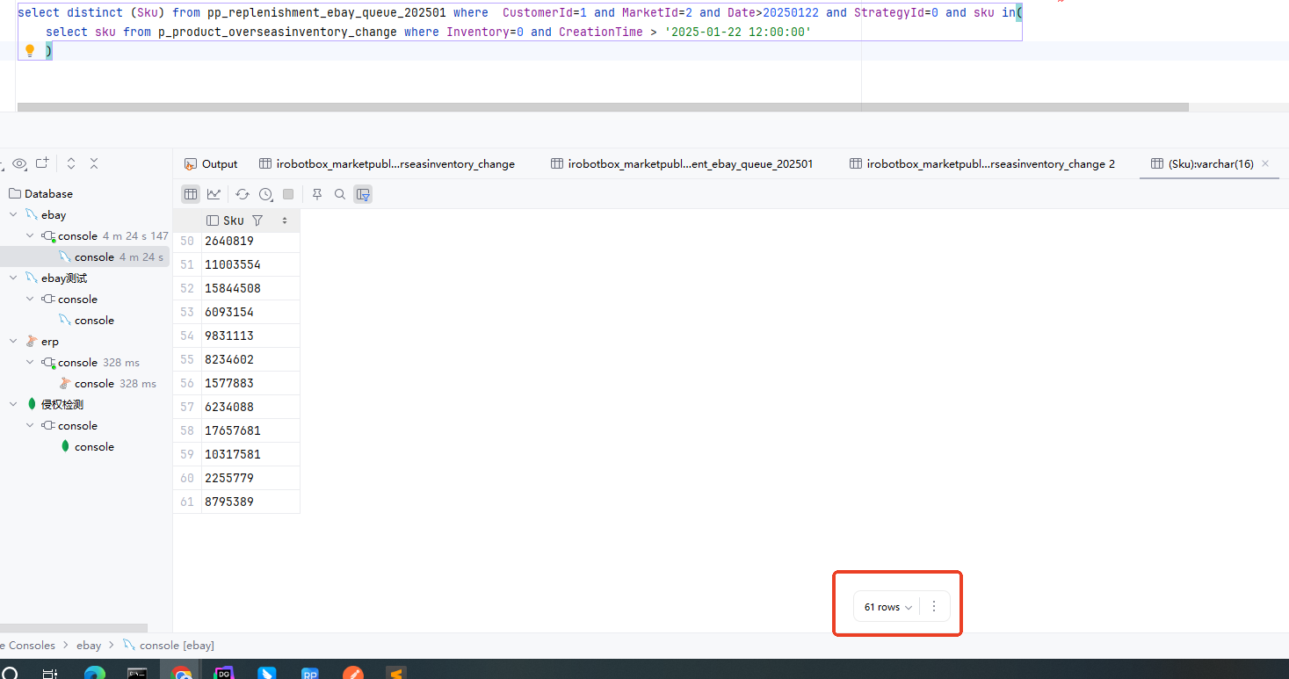Open search in the result grid
Image resolution: width=1289 pixels, height=679 pixels.
[x=340, y=194]
